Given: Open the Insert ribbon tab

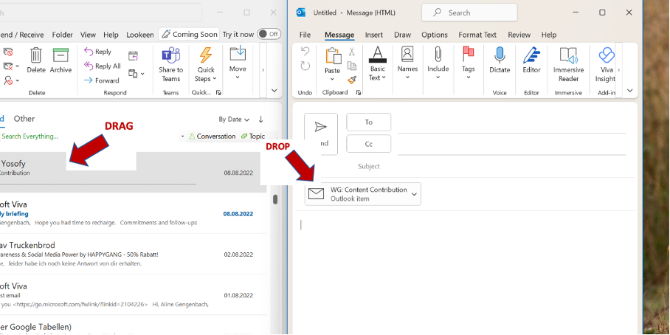Looking at the screenshot, I should click(x=373, y=35).
